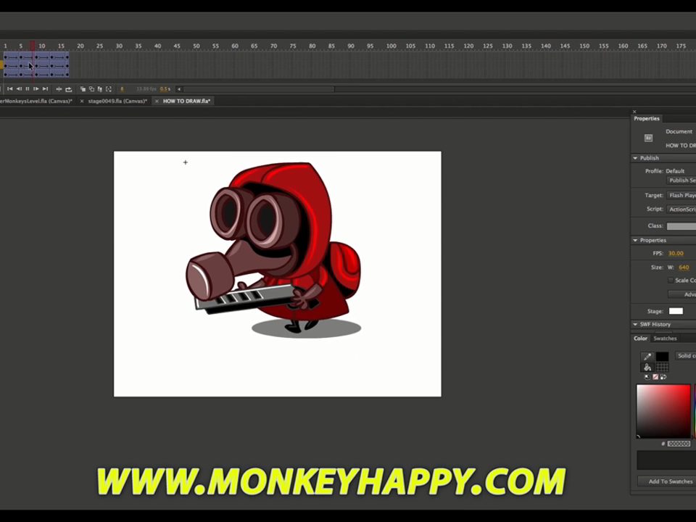Click the Advanced settings button

point(682,294)
